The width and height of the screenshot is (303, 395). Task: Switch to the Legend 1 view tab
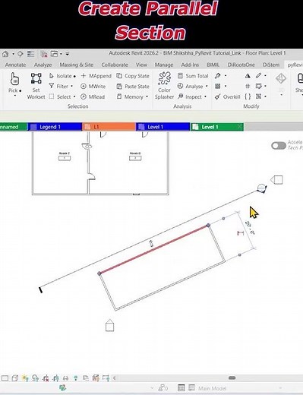pos(55,127)
